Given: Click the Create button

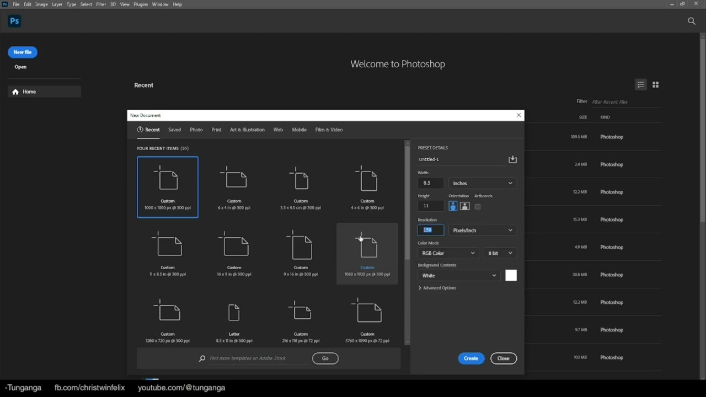Looking at the screenshot, I should pos(471,358).
